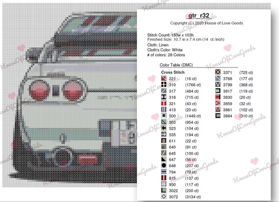
Task: Click the DMC 221 color symbol swatch
Action: coord(163,78)
